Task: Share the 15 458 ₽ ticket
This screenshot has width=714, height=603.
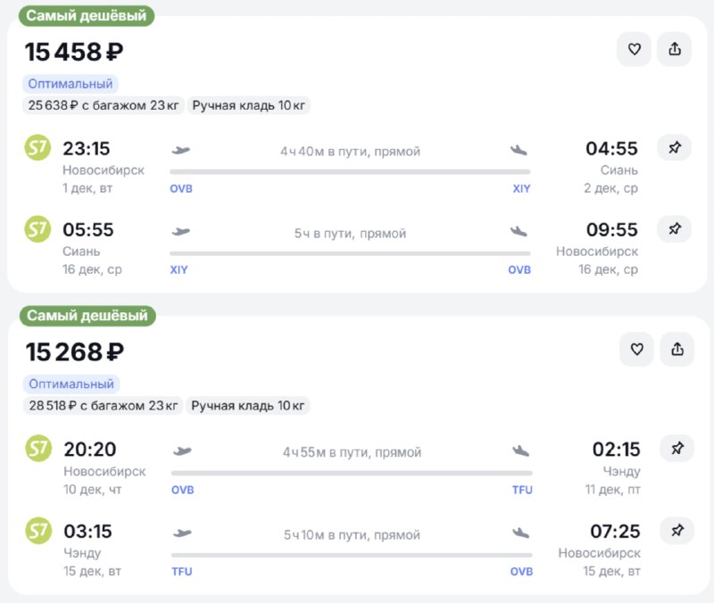Action: [675, 49]
